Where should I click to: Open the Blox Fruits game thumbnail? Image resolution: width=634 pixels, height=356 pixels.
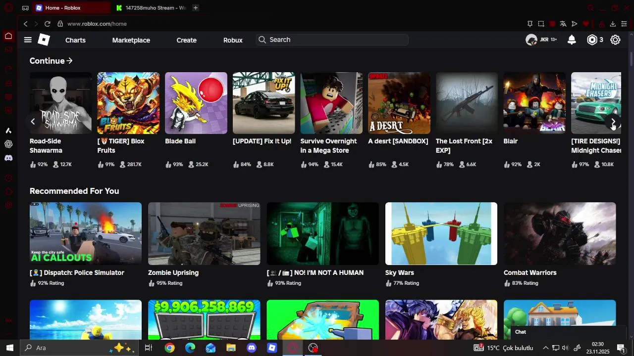(128, 103)
